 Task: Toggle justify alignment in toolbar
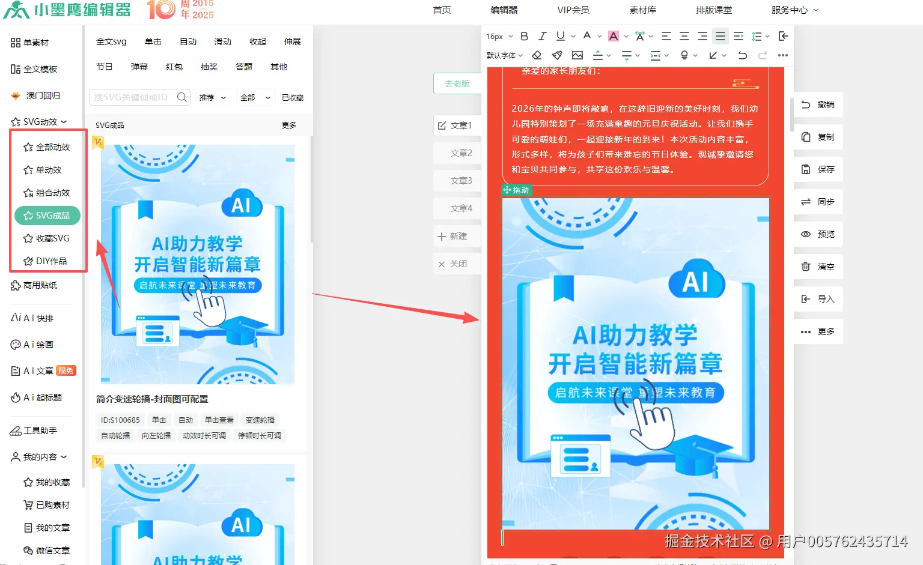tap(720, 36)
